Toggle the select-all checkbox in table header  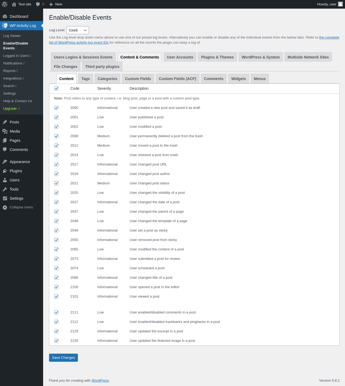pos(56,88)
